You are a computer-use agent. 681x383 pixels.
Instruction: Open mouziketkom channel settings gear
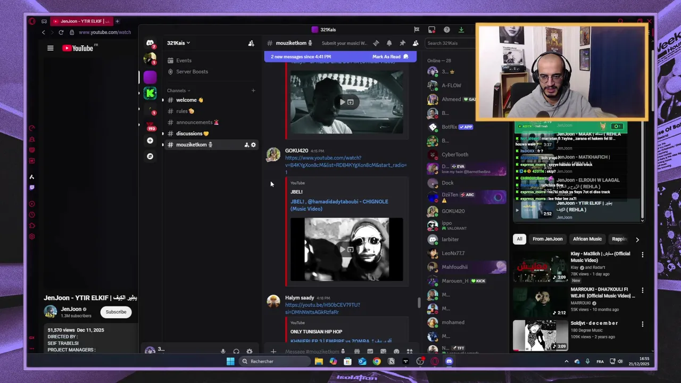253,145
